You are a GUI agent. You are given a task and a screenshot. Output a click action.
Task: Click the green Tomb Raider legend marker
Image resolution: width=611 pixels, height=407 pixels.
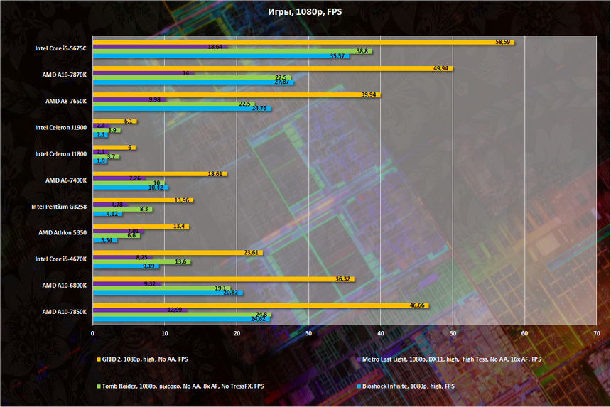[97, 386]
